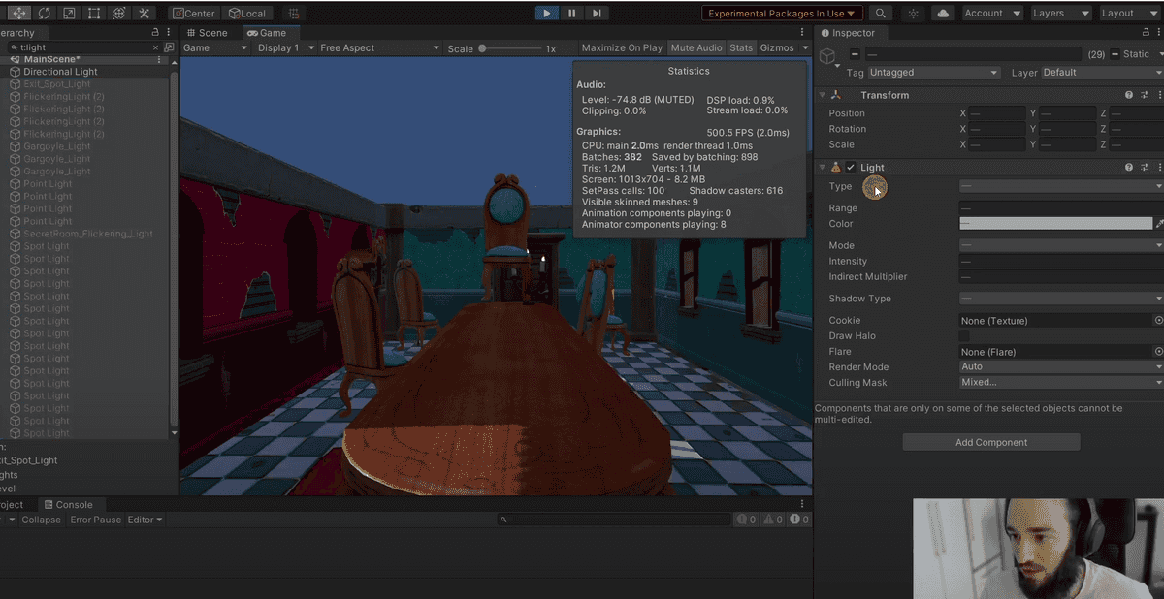Viewport: 1164px width, 599px height.
Task: Pick a color with the eyedropper icon
Action: click(x=1159, y=224)
